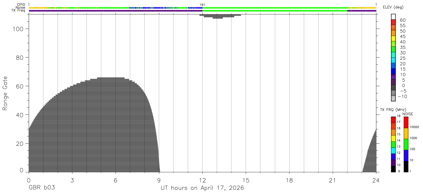Pick the black swatch in NOISE colorbar
This screenshot has width=423, height=195.
pyautogui.click(x=406, y=166)
